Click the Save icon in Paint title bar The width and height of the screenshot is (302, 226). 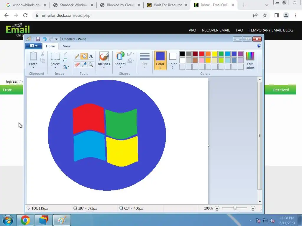click(x=38, y=39)
